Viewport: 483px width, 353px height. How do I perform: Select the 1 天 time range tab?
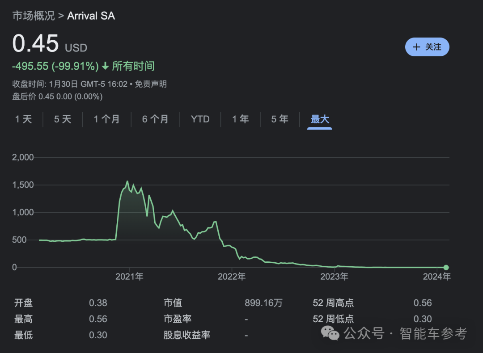23,119
